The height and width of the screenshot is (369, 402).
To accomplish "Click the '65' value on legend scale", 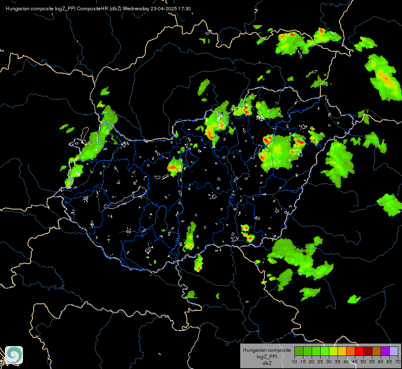I will coord(389,362).
